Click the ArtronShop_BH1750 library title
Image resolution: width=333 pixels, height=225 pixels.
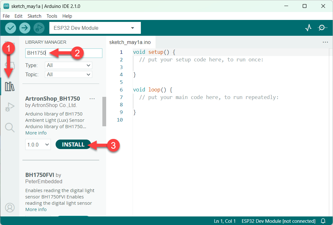pyautogui.click(x=53, y=99)
